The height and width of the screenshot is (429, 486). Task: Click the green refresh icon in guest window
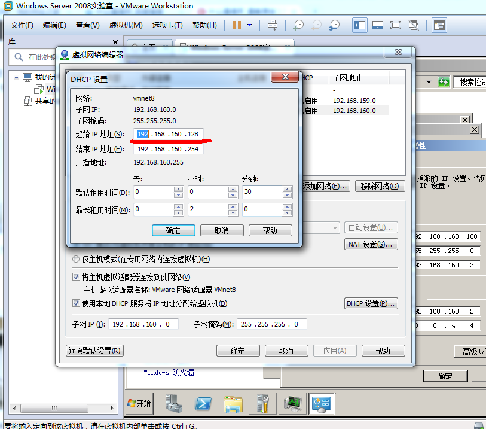coord(444,82)
